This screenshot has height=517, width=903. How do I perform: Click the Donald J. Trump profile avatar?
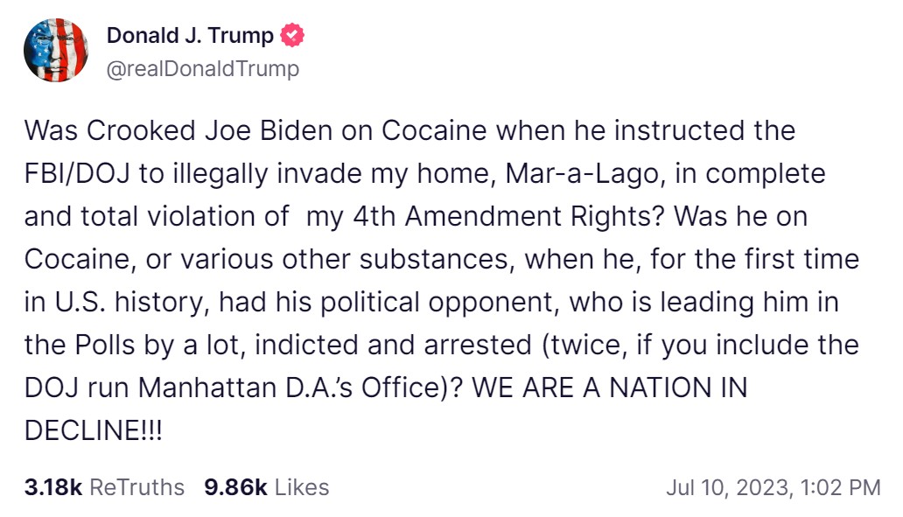tap(56, 52)
